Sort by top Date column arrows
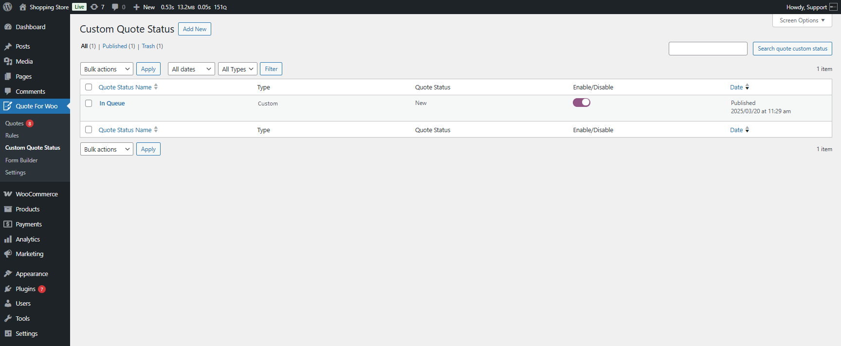The height and width of the screenshot is (346, 841). click(x=747, y=87)
